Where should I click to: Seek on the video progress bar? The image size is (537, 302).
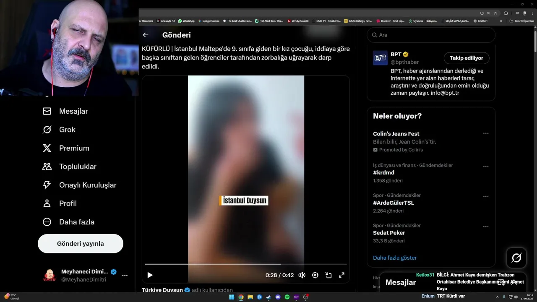(246, 264)
